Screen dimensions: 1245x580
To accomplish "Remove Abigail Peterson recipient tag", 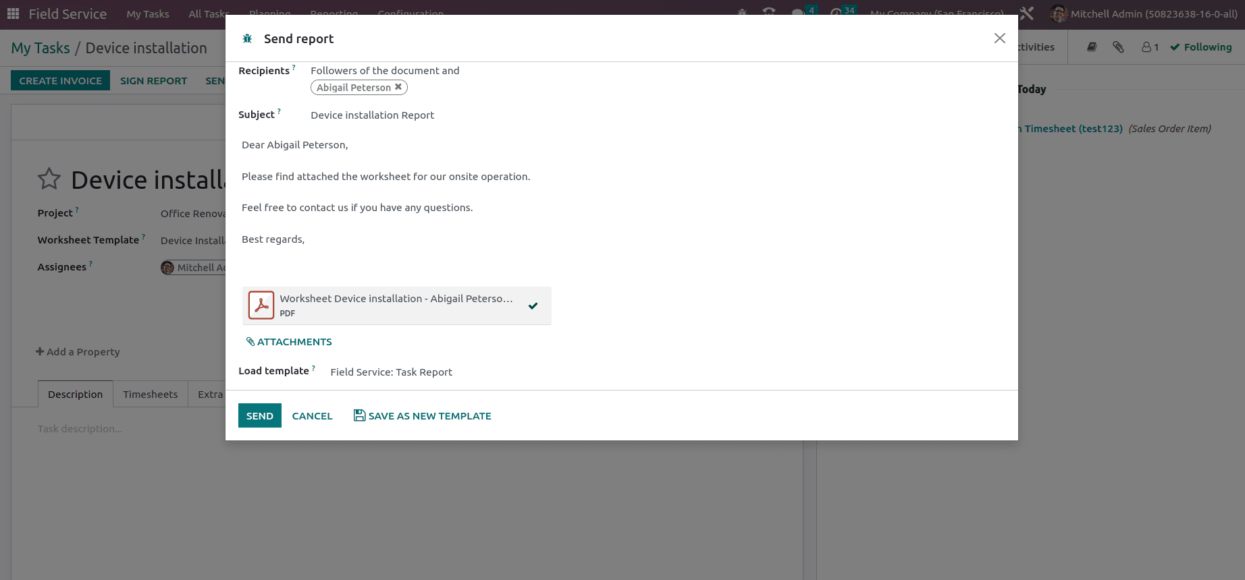I will point(398,87).
